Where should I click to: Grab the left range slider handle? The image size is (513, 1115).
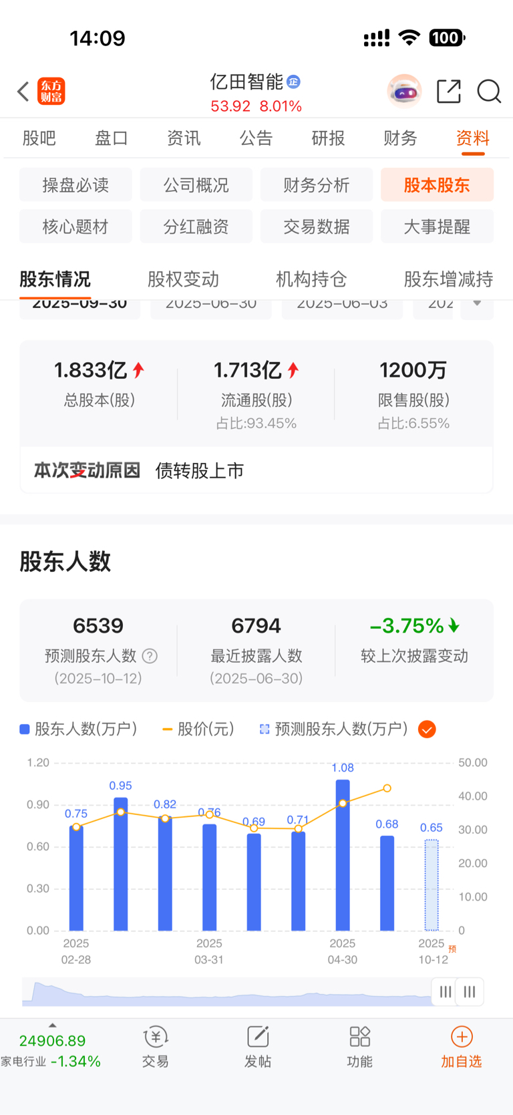point(446,992)
